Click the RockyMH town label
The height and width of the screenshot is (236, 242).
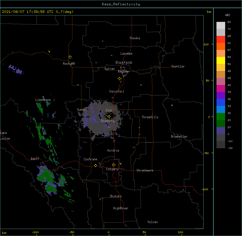pos(69,64)
